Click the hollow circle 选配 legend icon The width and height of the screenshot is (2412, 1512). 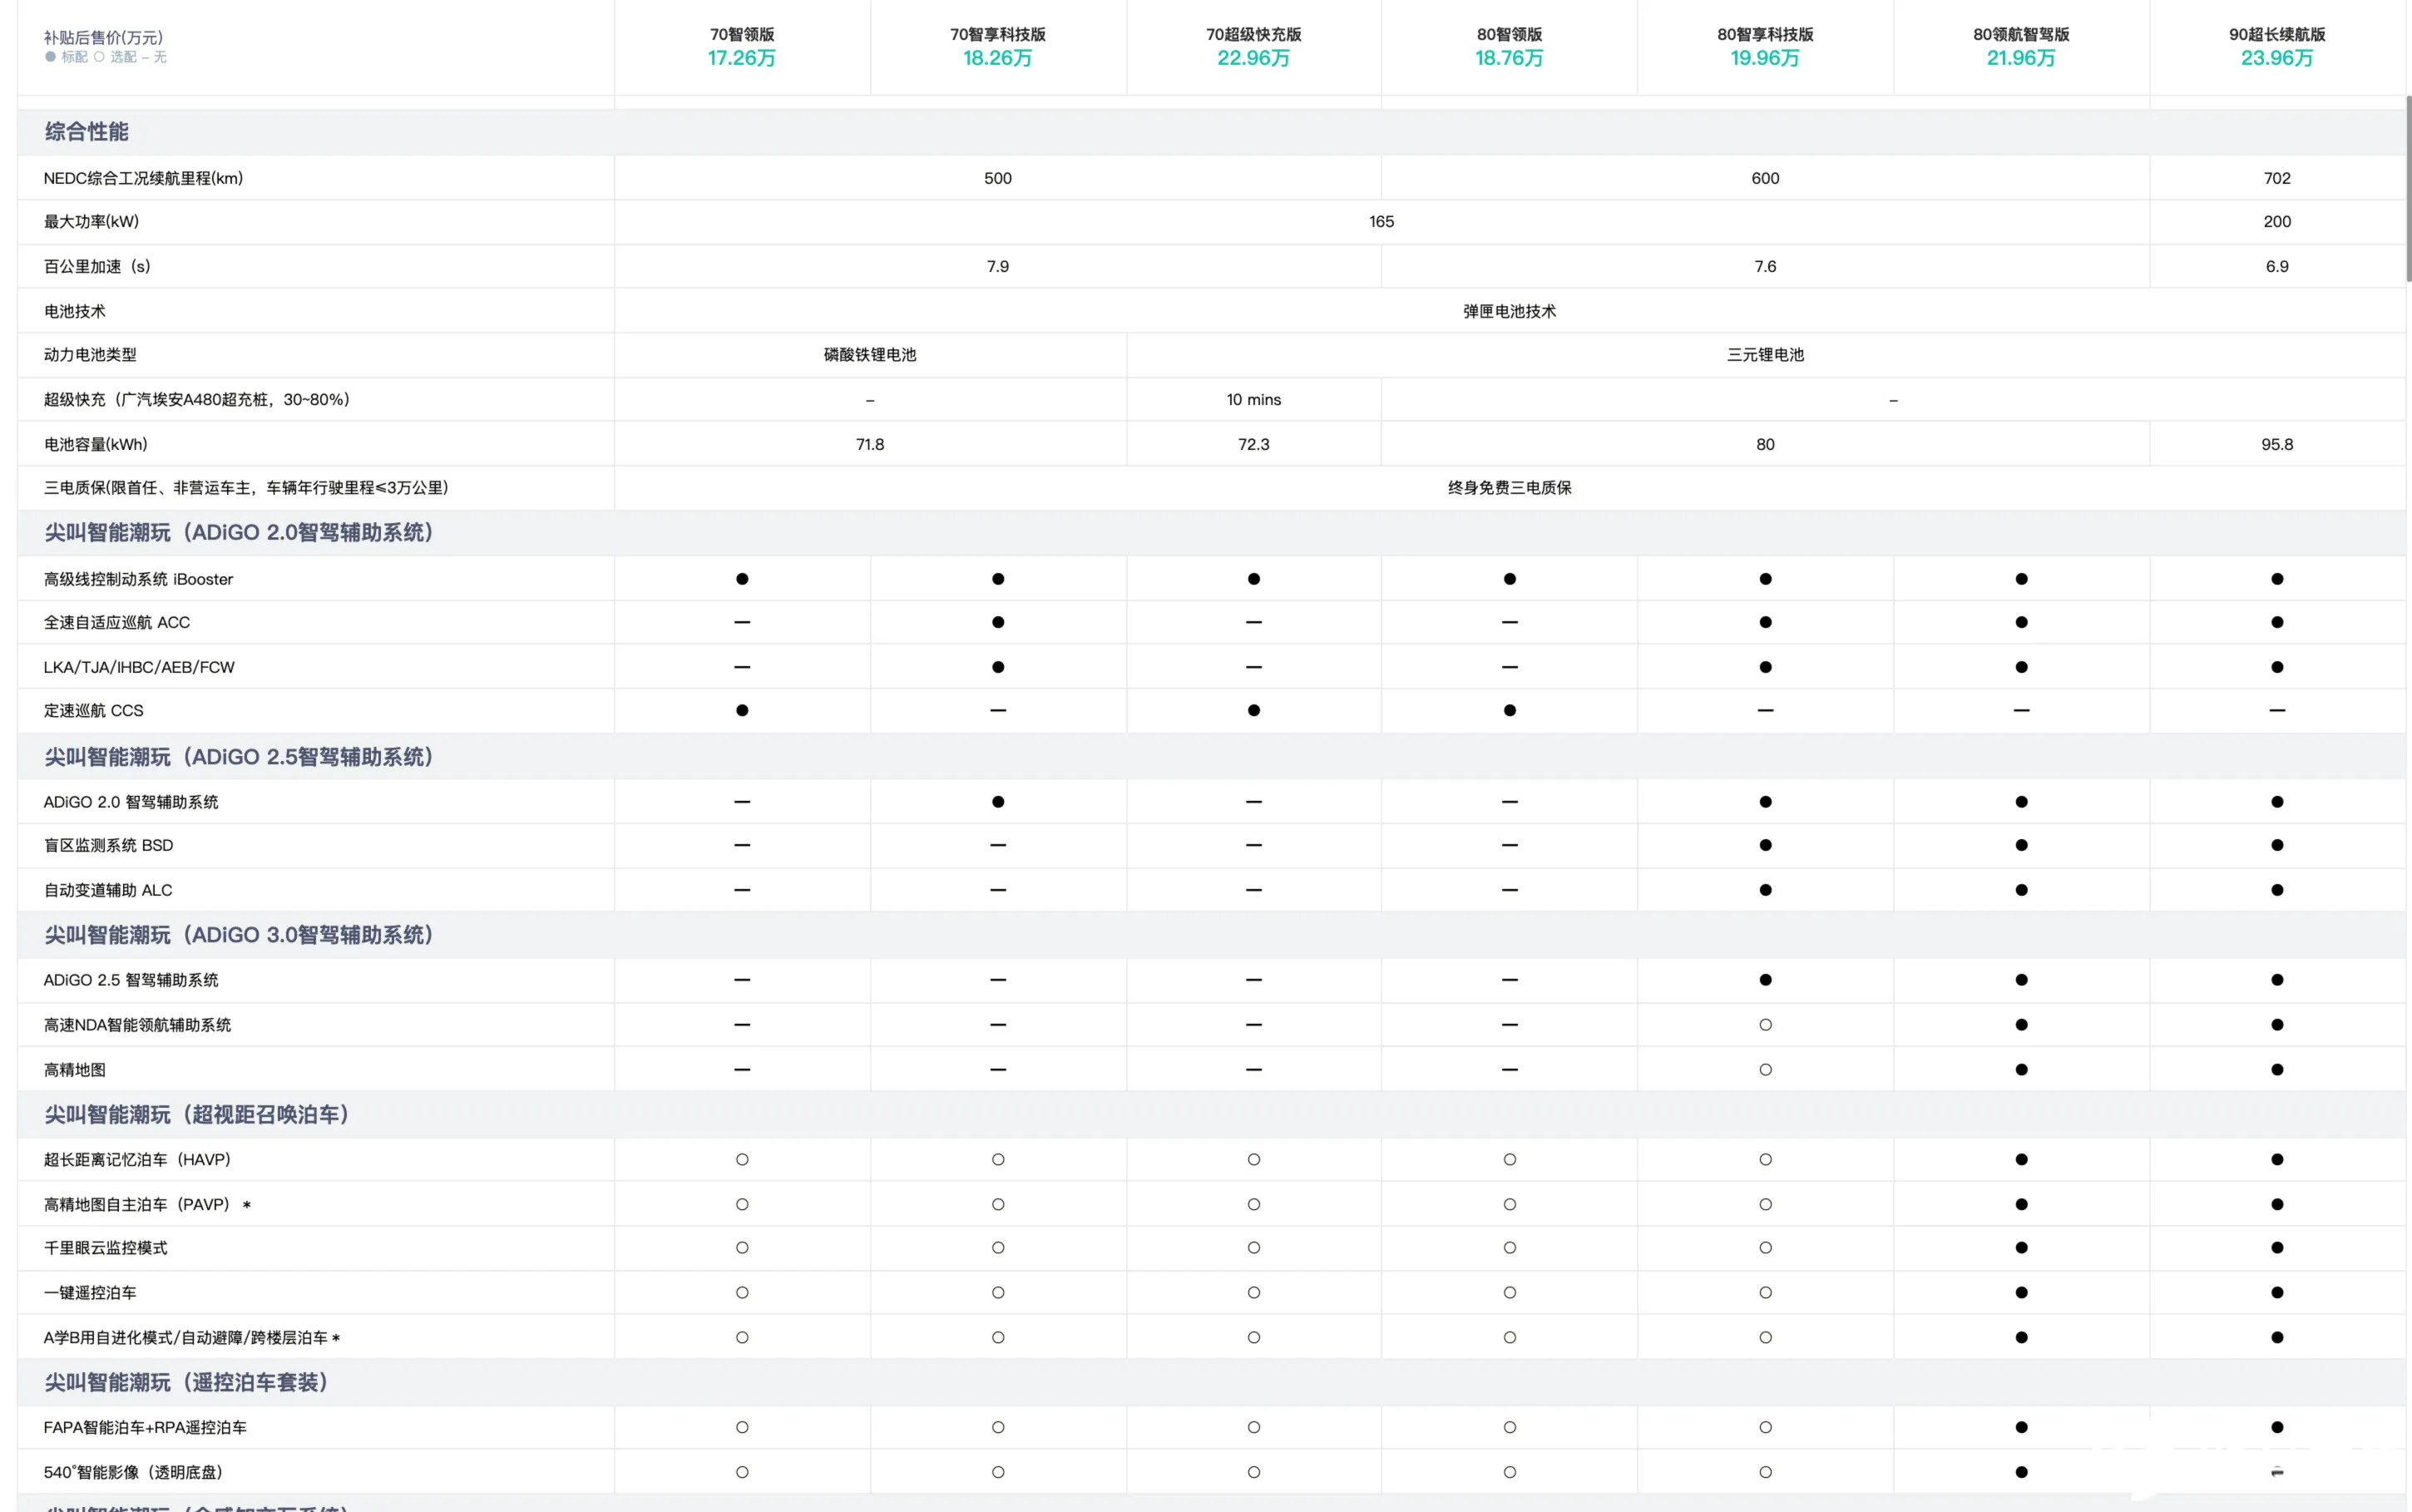coord(99,57)
